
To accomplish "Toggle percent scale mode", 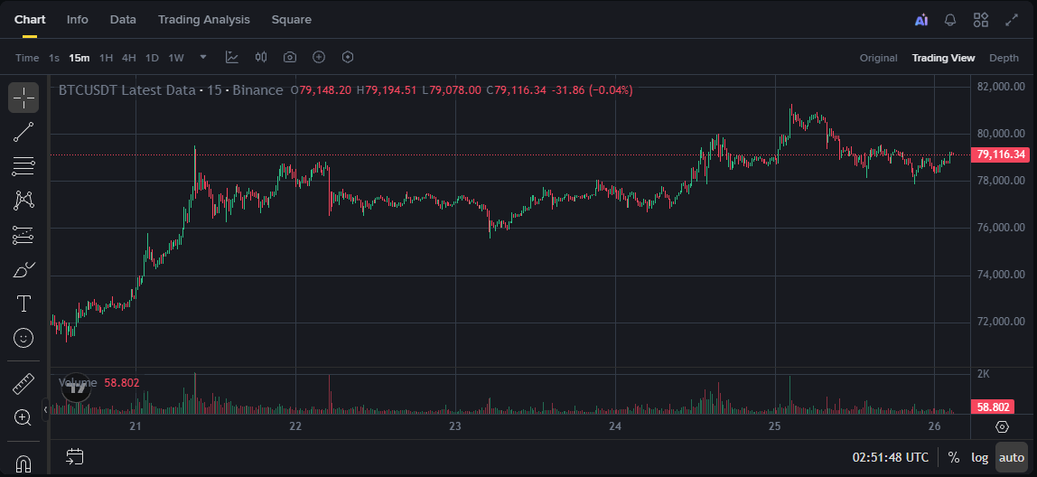I will tap(954, 457).
